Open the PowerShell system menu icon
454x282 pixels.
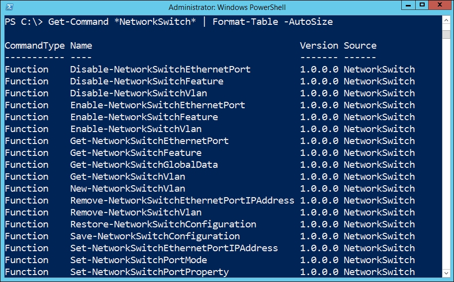9,7
